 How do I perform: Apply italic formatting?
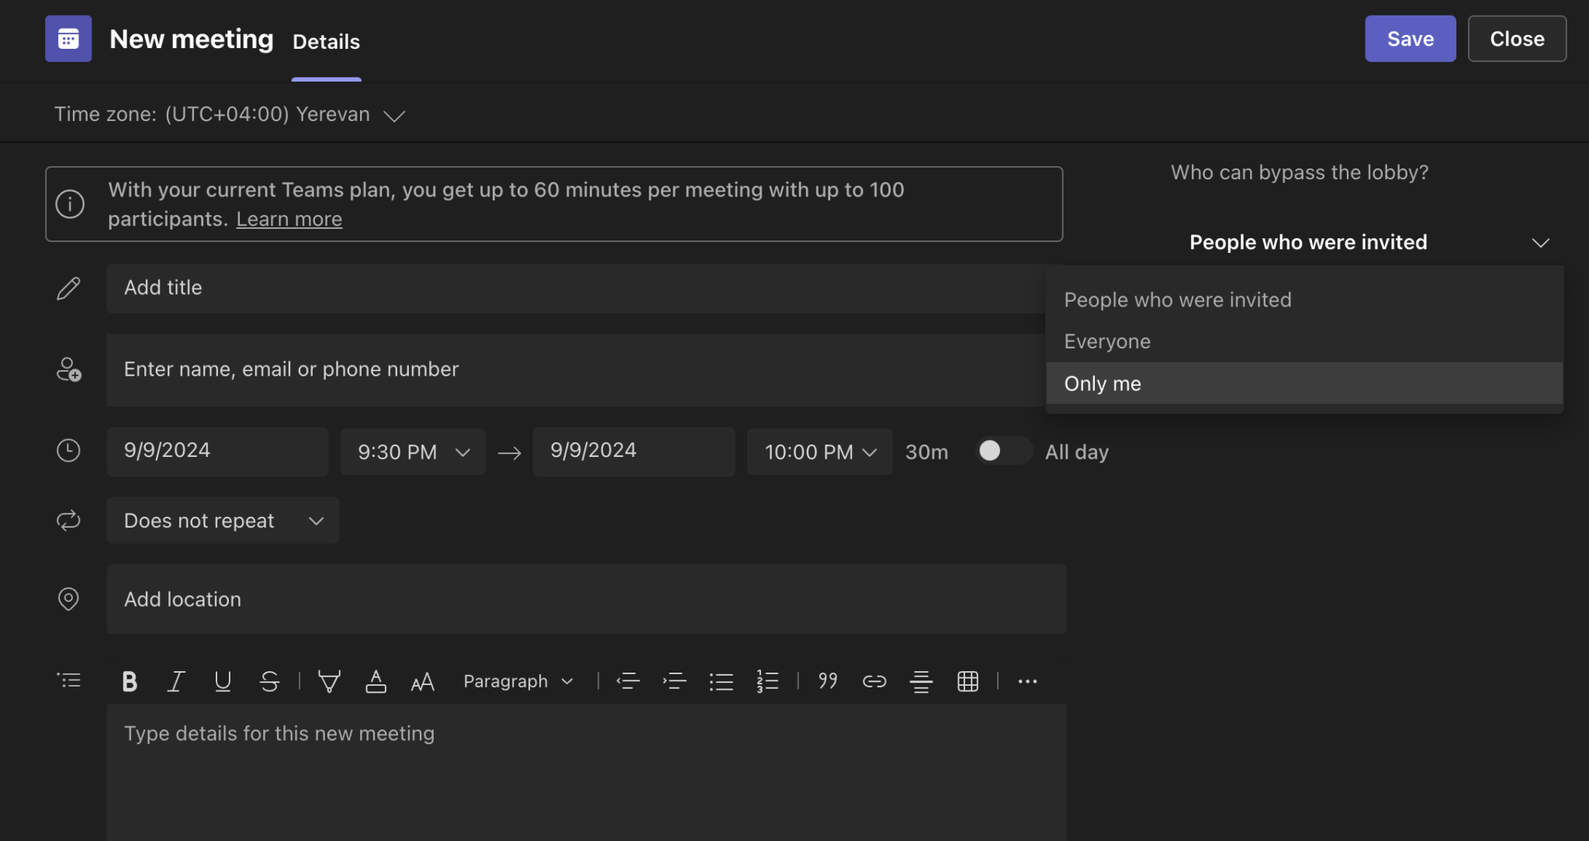click(175, 680)
